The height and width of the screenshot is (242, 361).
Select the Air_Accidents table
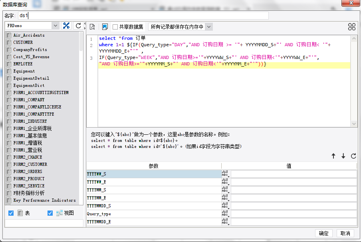coord(29,35)
